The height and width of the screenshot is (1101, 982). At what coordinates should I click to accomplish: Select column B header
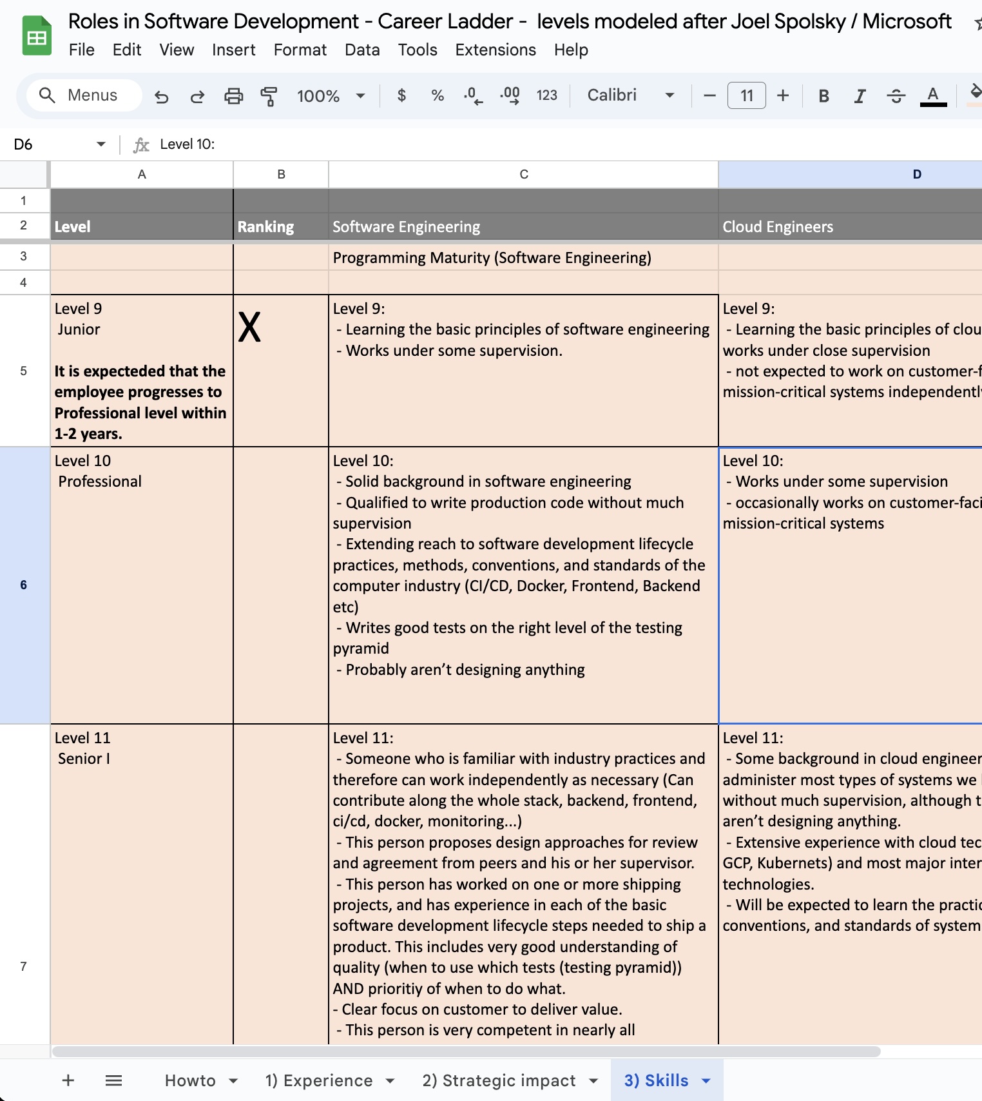click(x=281, y=174)
